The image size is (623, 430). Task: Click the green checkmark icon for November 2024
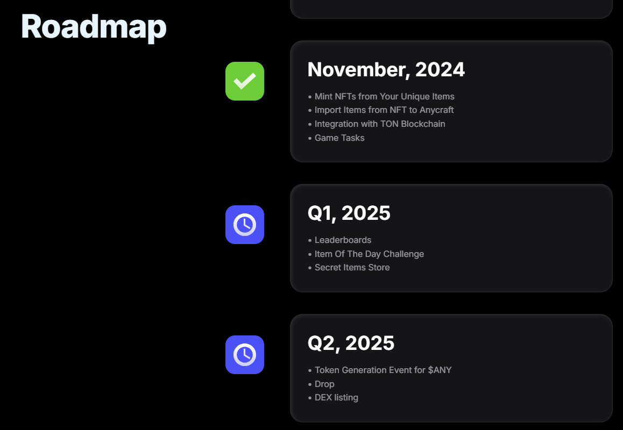pyautogui.click(x=245, y=81)
